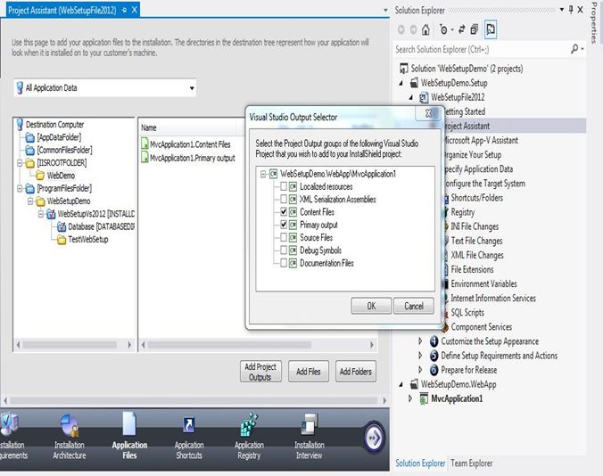The height and width of the screenshot is (476, 603).
Task: Collapse the WebSetupDemo.Setup project node
Action: point(401,83)
